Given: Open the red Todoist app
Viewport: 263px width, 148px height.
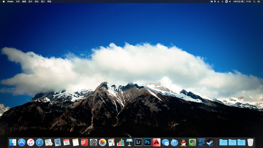Looking at the screenshot, I should point(84,143).
